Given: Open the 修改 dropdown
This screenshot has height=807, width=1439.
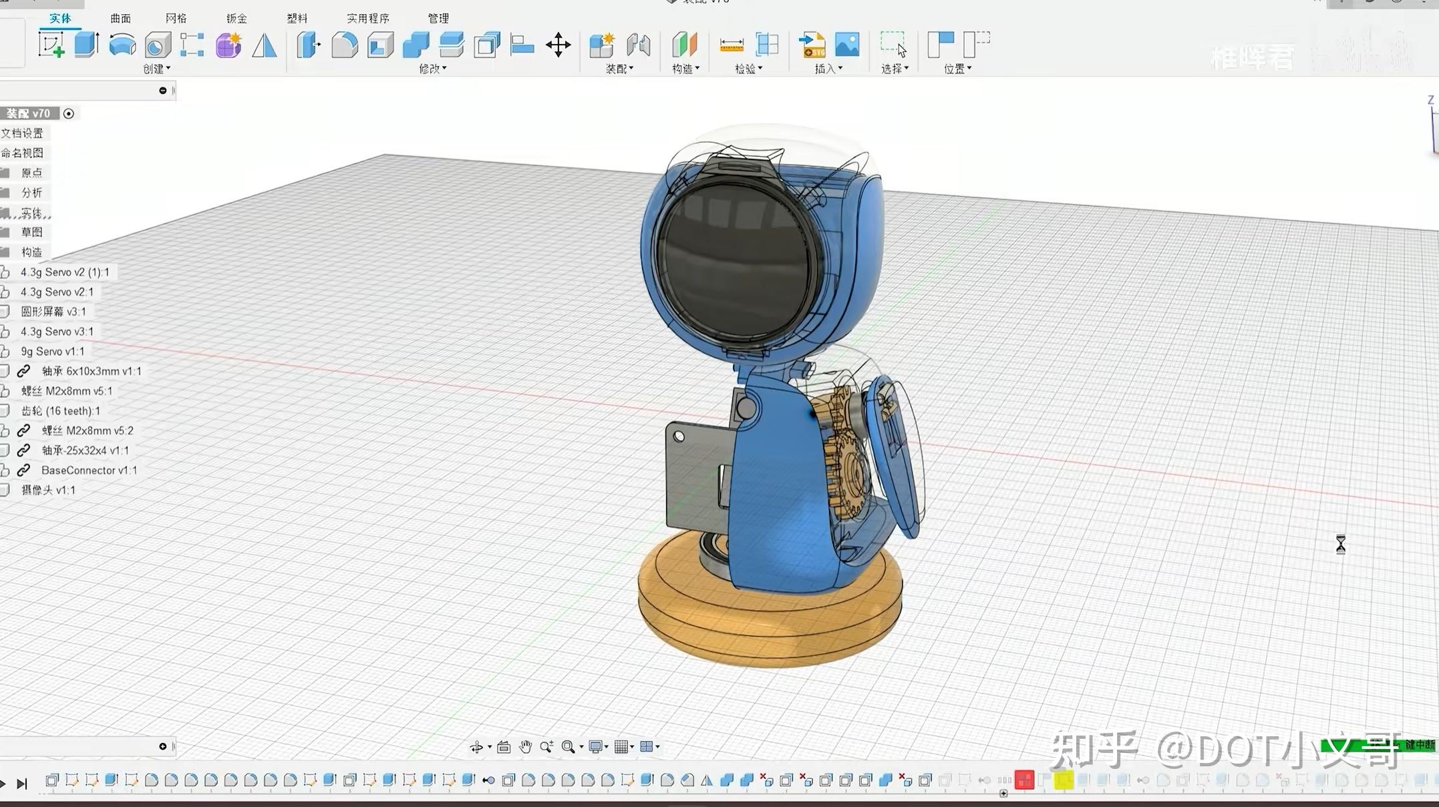Looking at the screenshot, I should coord(433,69).
